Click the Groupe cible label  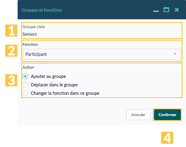click(x=34, y=27)
